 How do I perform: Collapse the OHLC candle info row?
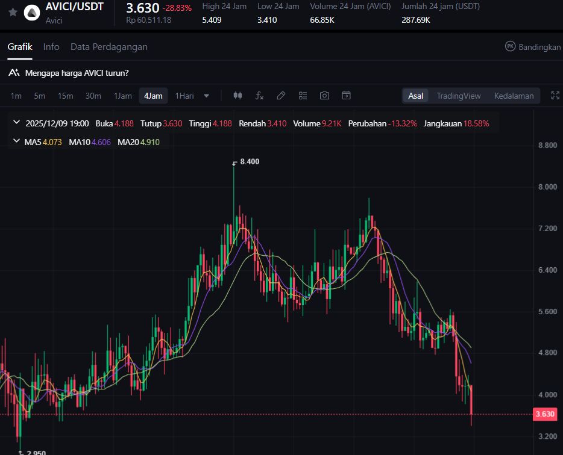(x=17, y=123)
